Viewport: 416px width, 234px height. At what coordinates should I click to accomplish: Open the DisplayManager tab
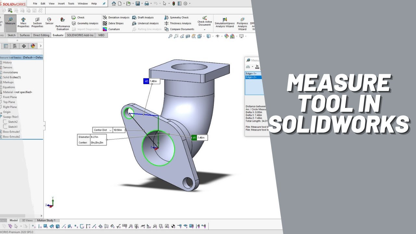[33, 46]
